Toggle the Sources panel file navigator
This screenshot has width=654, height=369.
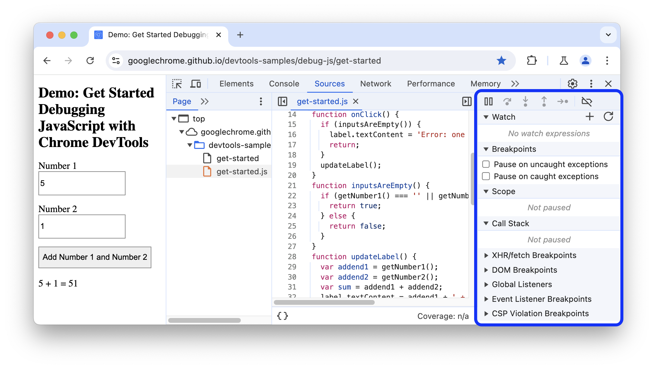pos(283,101)
